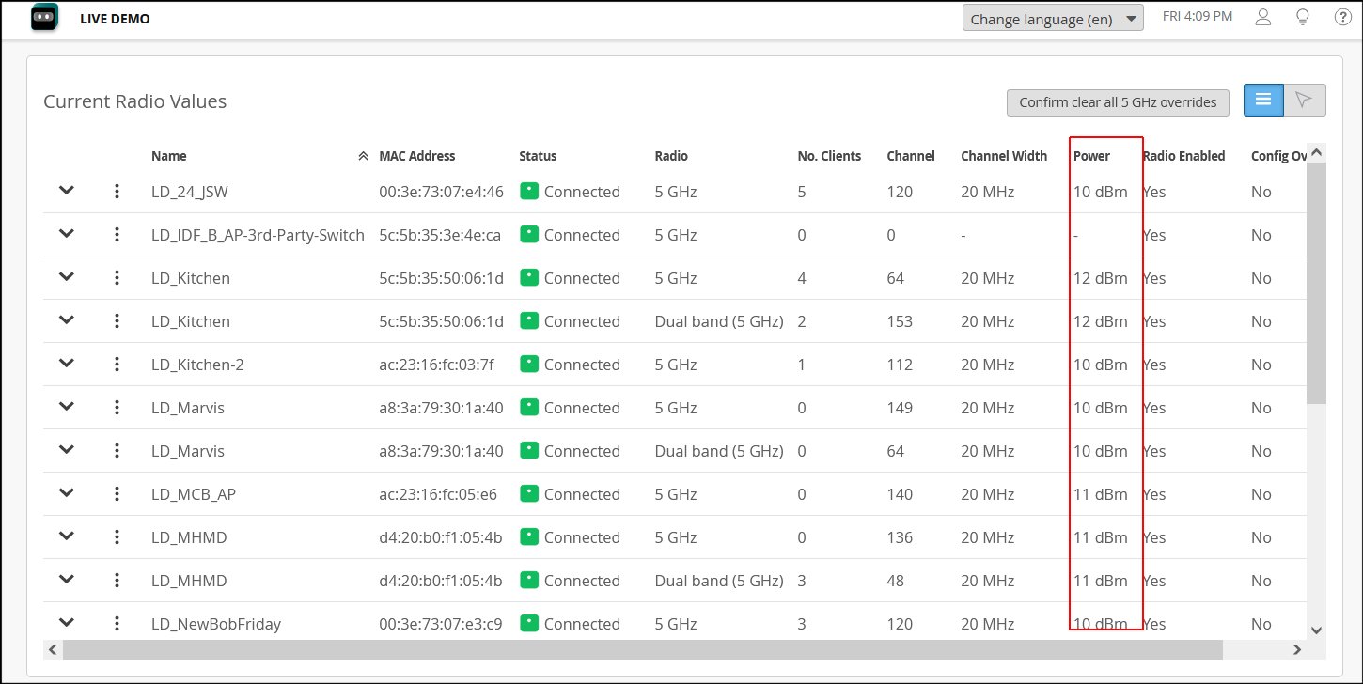Click the Mist robot logo icon
Viewport: 1363px width, 684px height.
coord(45,18)
